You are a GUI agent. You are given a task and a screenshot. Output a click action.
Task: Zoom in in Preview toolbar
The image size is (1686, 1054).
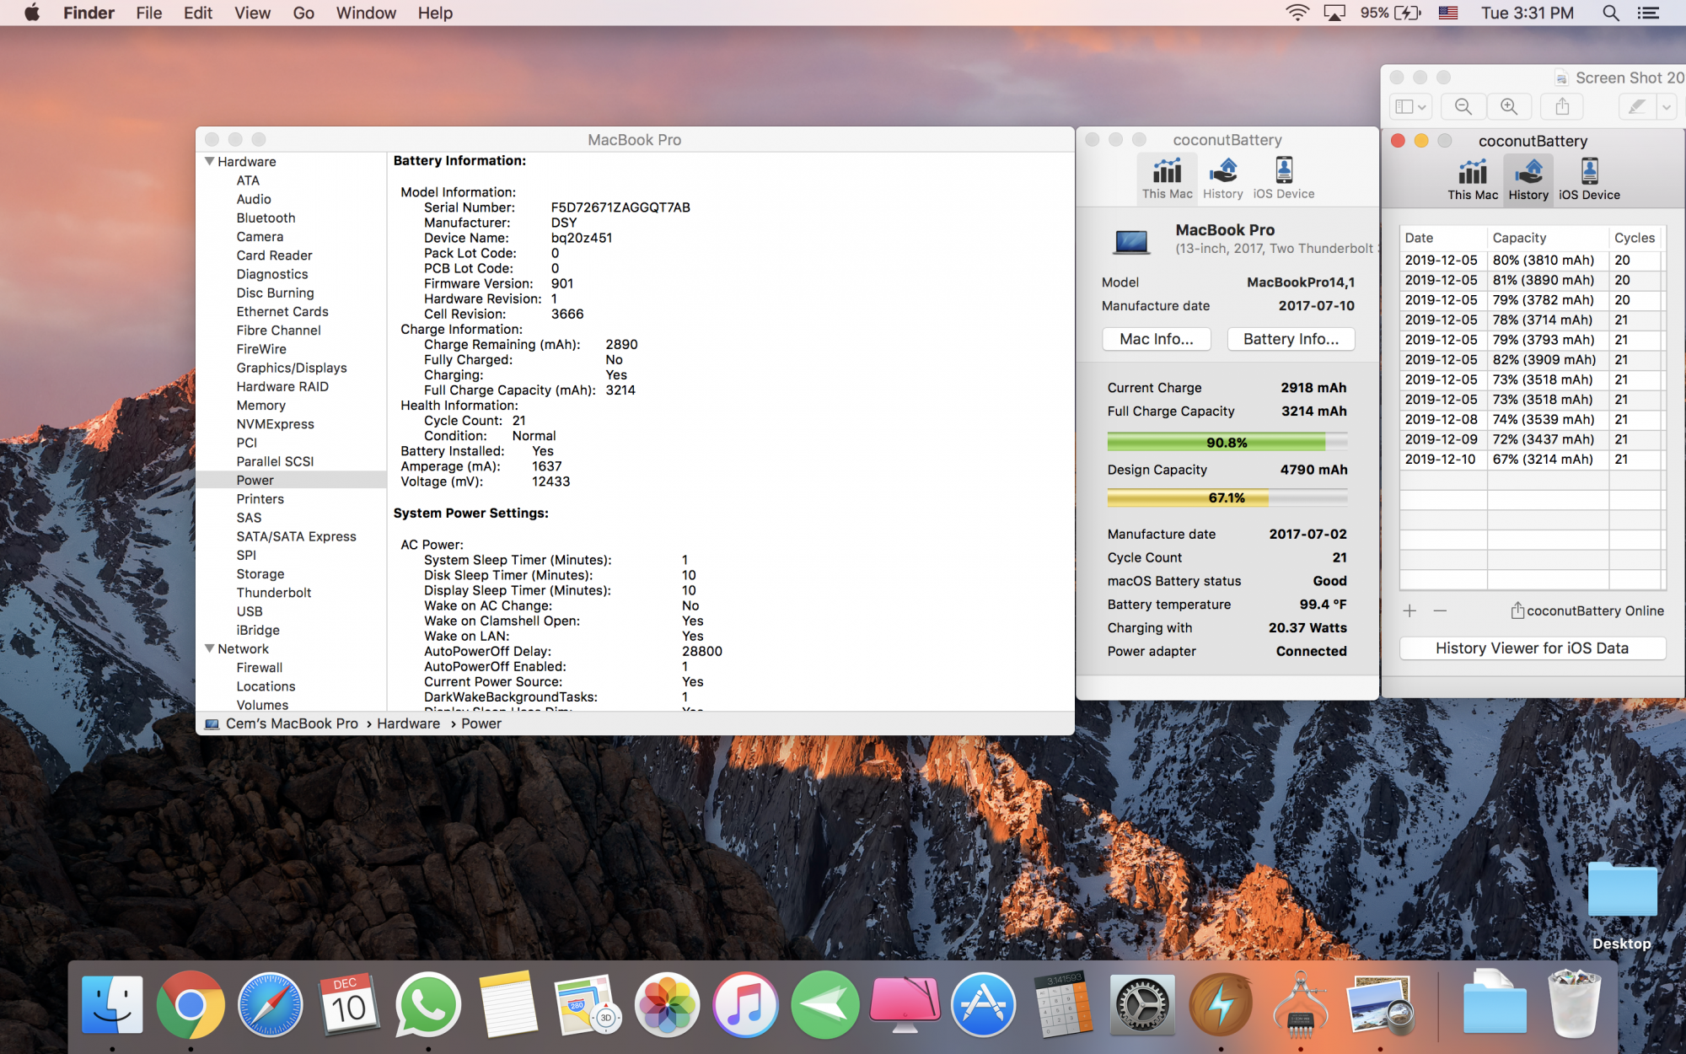[x=1509, y=106]
